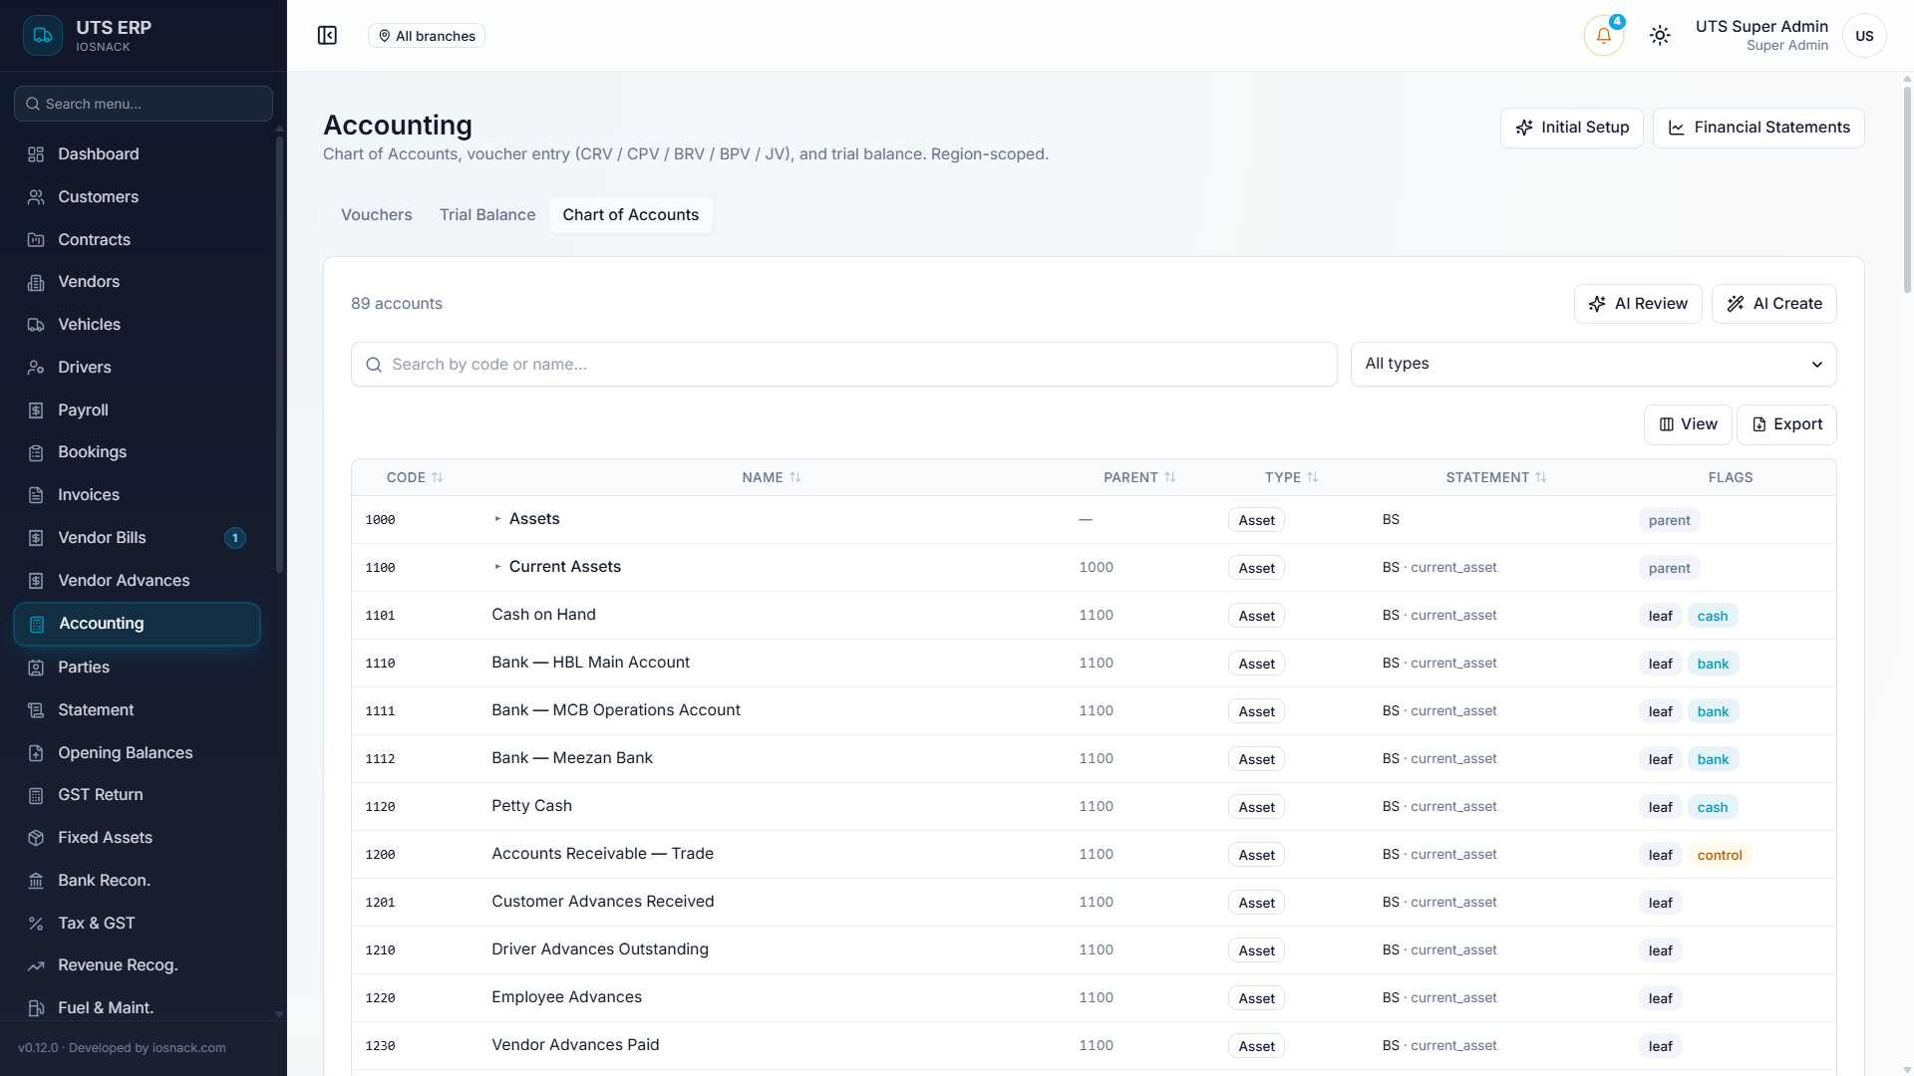Collapse the sidebar panel icon
The image size is (1914, 1076).
pyautogui.click(x=327, y=36)
